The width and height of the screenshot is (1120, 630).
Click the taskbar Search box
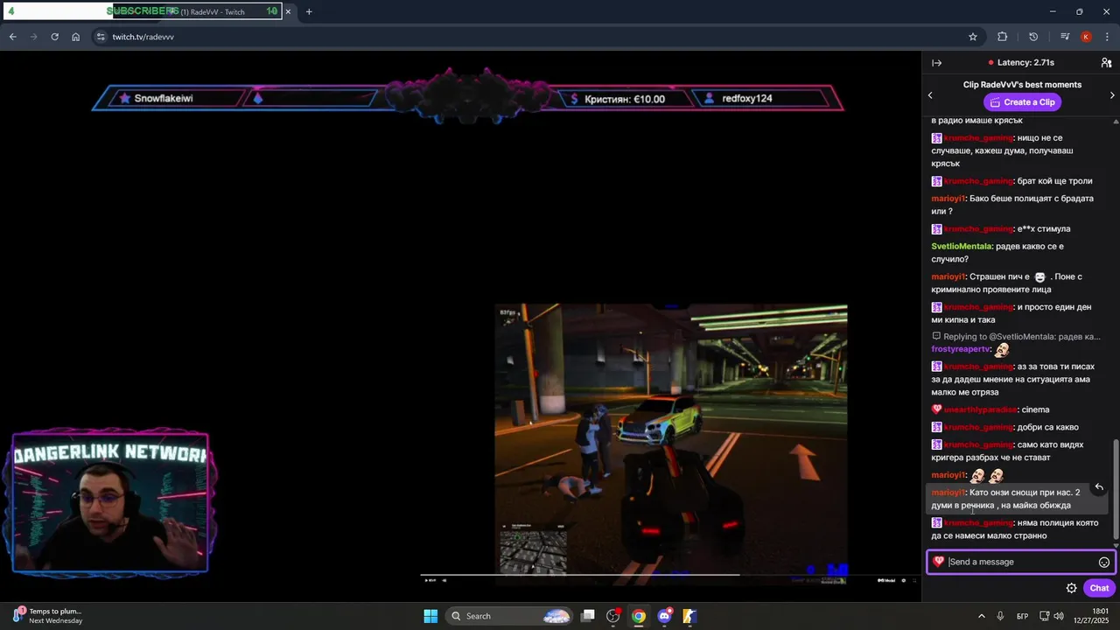point(510,616)
